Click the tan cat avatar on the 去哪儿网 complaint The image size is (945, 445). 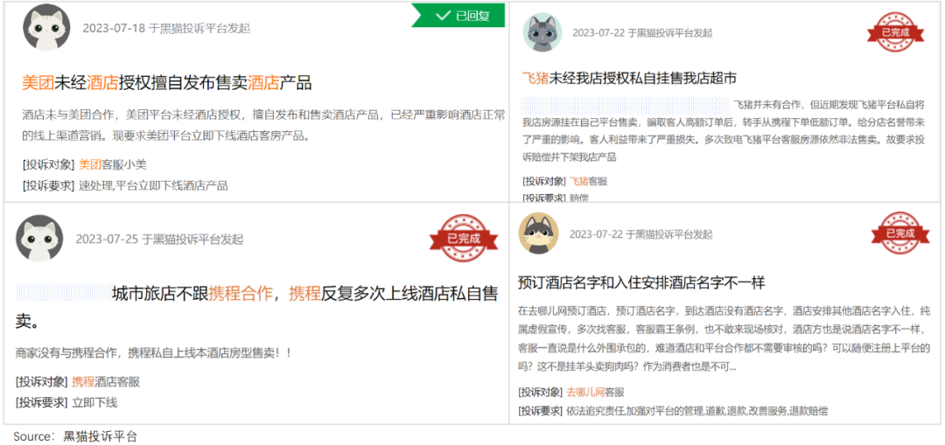tap(539, 233)
